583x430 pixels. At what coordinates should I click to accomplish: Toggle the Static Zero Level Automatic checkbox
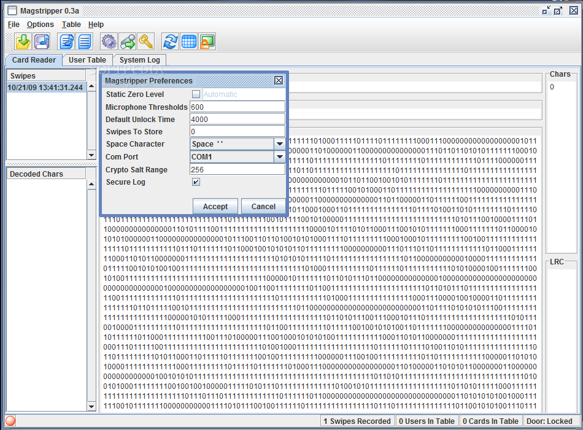pos(196,94)
